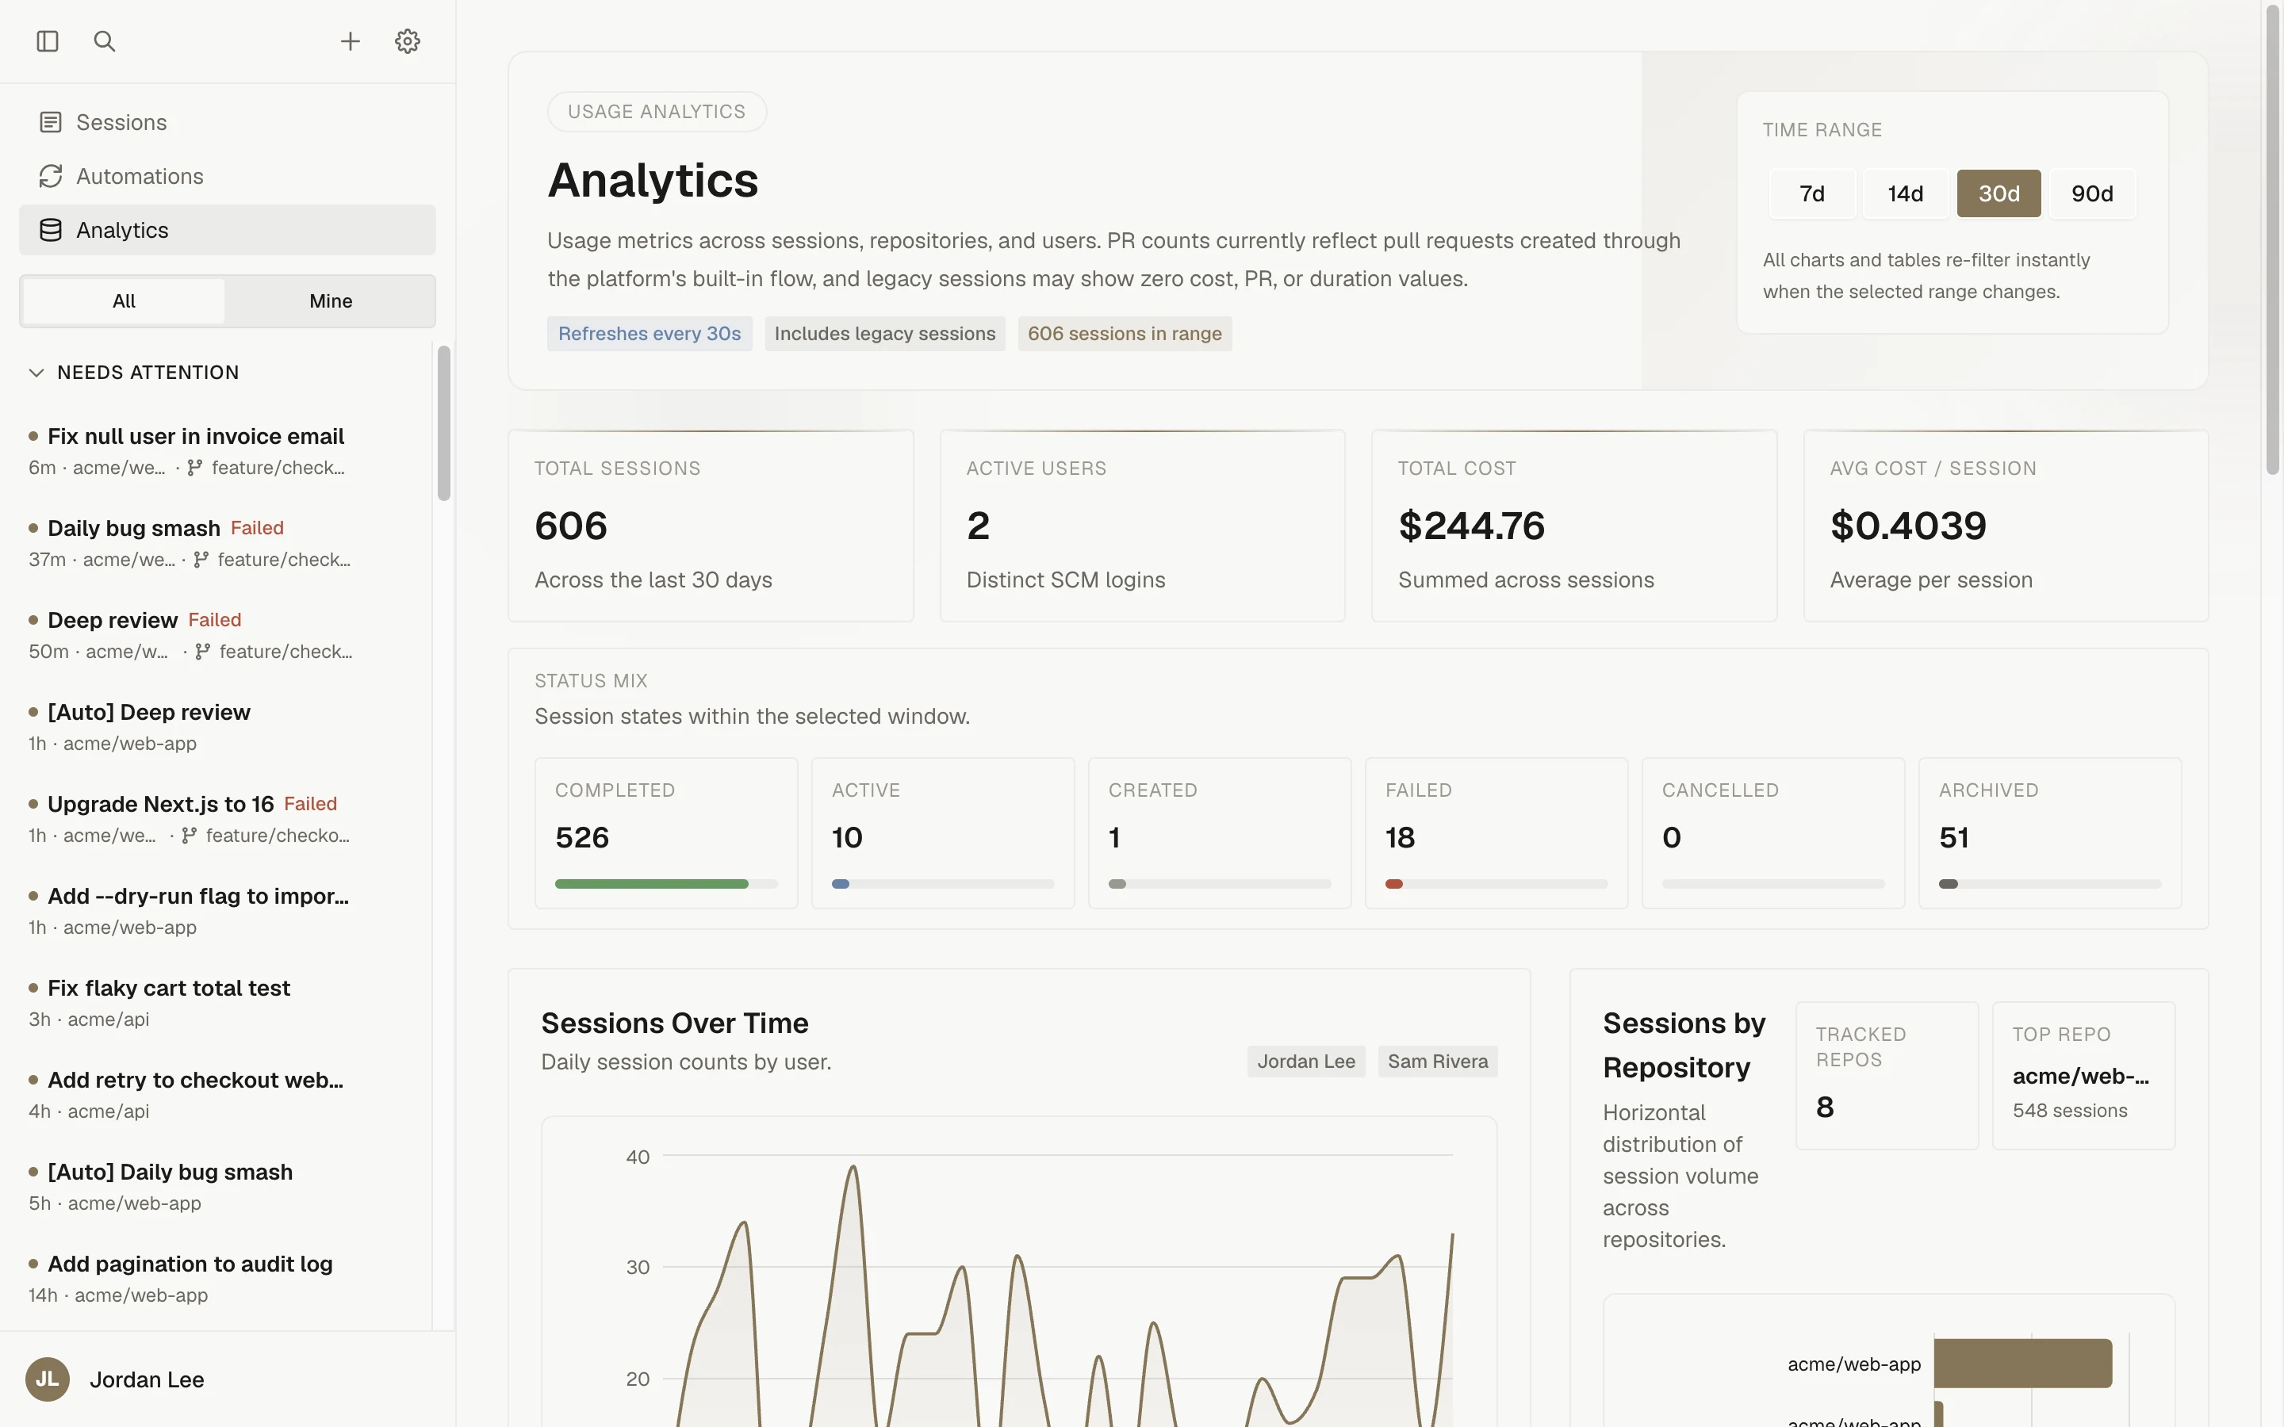Viewport: 2284px width, 1427px height.
Task: Click the Archived 51 status card
Action: point(2050,832)
